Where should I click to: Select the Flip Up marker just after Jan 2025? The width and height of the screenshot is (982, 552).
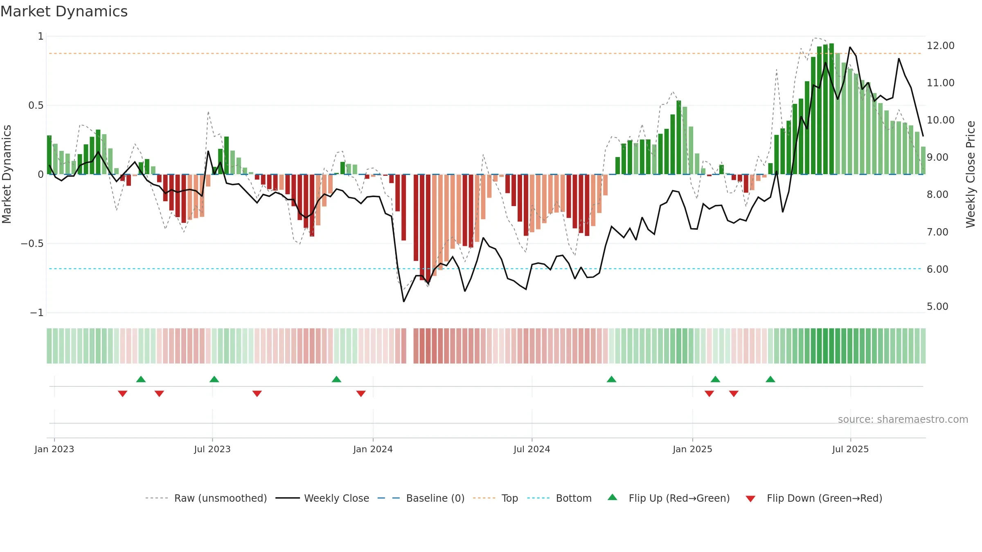coord(715,379)
